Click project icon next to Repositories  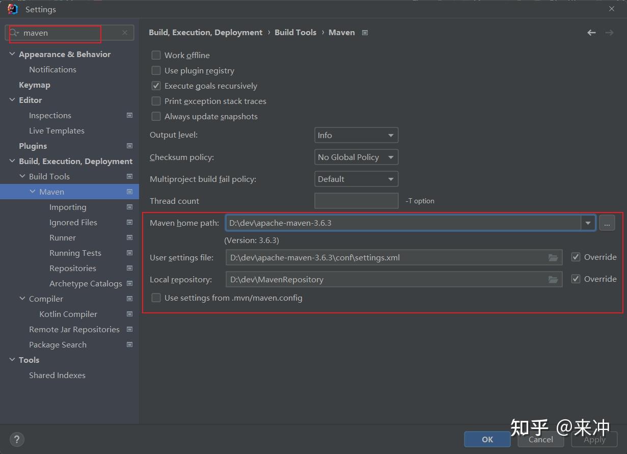pos(129,268)
